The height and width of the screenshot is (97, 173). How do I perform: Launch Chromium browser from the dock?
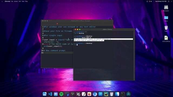coord(95,94)
